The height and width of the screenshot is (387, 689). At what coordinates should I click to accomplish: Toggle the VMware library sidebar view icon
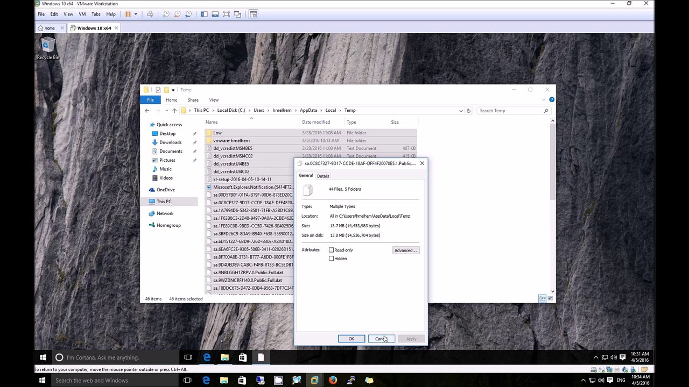coord(204,14)
